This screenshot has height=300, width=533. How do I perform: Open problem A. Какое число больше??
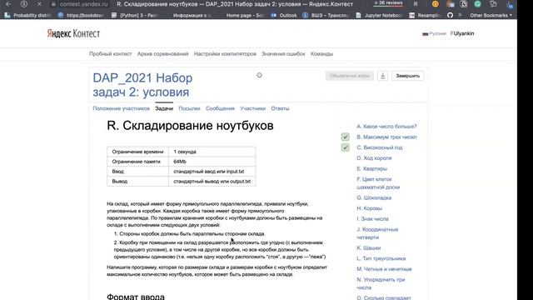point(386,126)
